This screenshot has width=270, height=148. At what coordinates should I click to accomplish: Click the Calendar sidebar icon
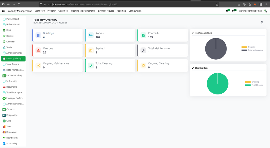pos(4,42)
